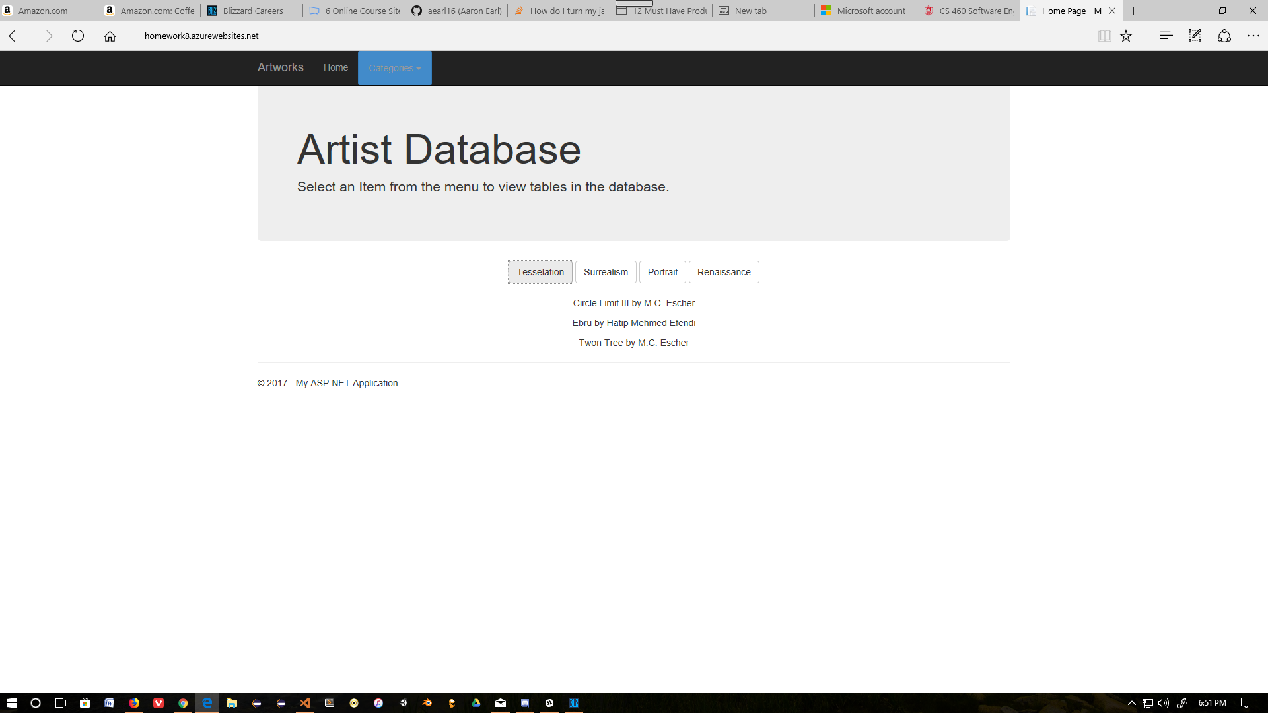Select the Surrealism category button

click(606, 272)
